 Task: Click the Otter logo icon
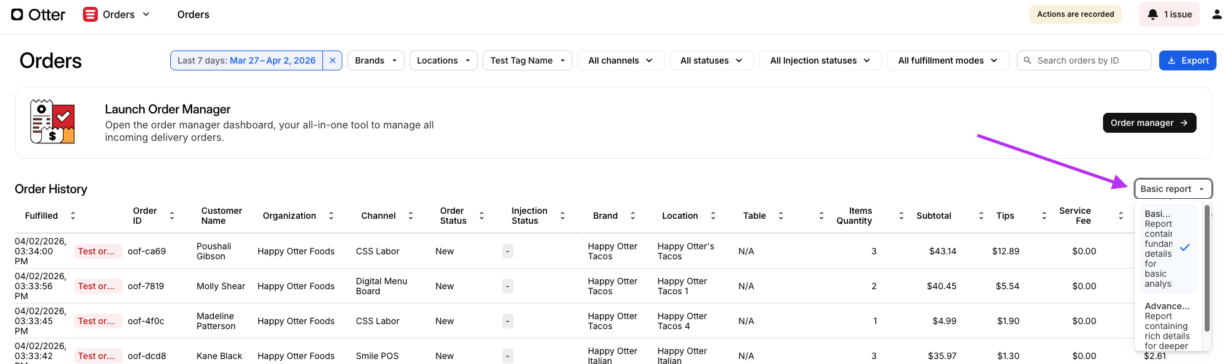pos(17,14)
